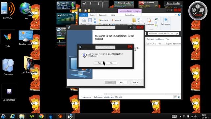This screenshot has width=211, height=119.
Task: Click the volume speaker tray icon
Action: point(196,116)
